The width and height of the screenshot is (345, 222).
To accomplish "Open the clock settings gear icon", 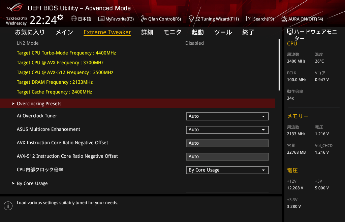I will (60, 17).
